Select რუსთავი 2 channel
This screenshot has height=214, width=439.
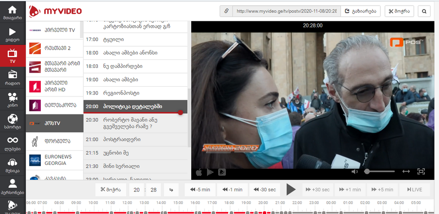coord(54,48)
